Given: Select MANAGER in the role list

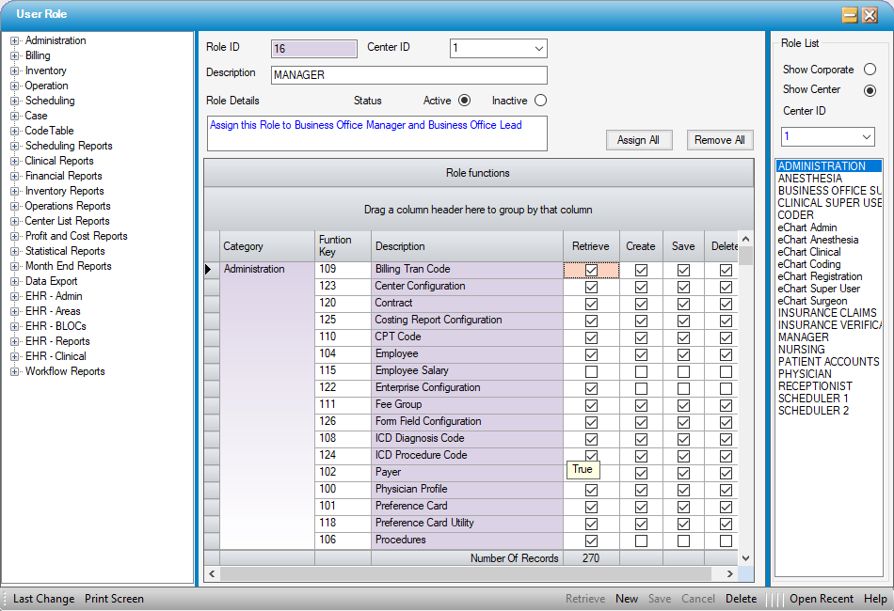Looking at the screenshot, I should click(804, 337).
